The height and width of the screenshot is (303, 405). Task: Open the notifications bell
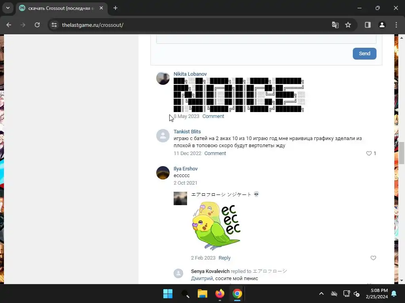pyautogui.click(x=394, y=294)
